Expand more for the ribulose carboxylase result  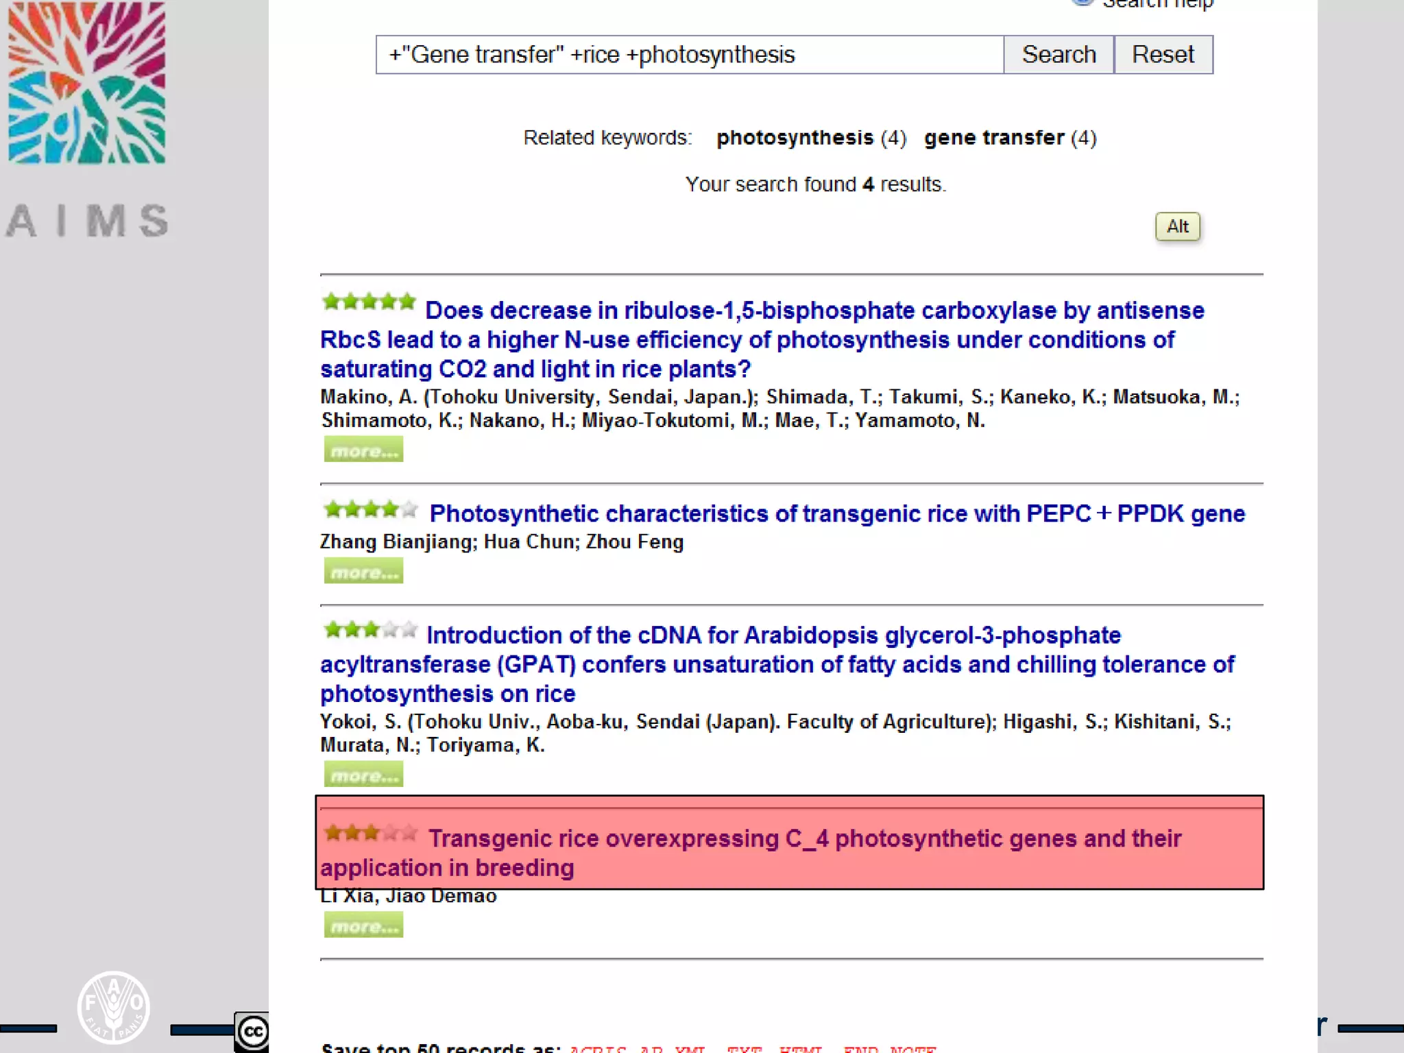(x=363, y=450)
